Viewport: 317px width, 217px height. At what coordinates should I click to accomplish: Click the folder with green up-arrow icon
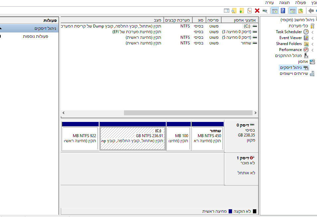241,11
